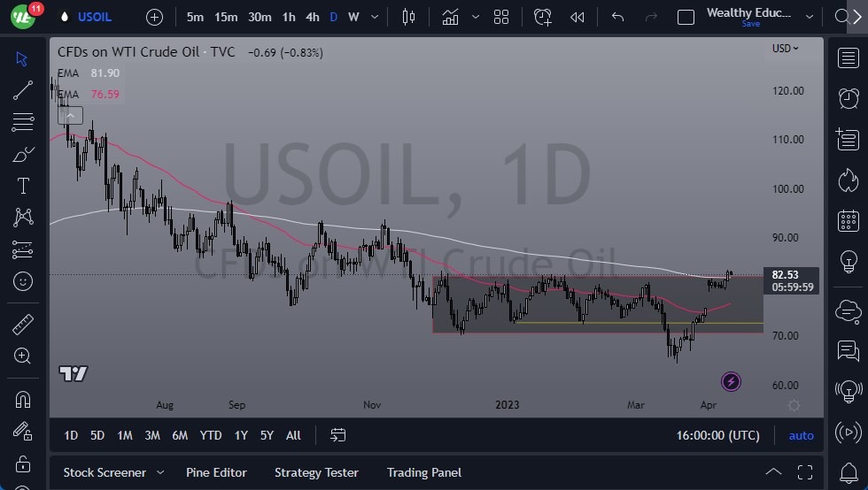The image size is (868, 490).
Task: Expand the timeframe intervals dropdown arrow
Action: [x=376, y=17]
